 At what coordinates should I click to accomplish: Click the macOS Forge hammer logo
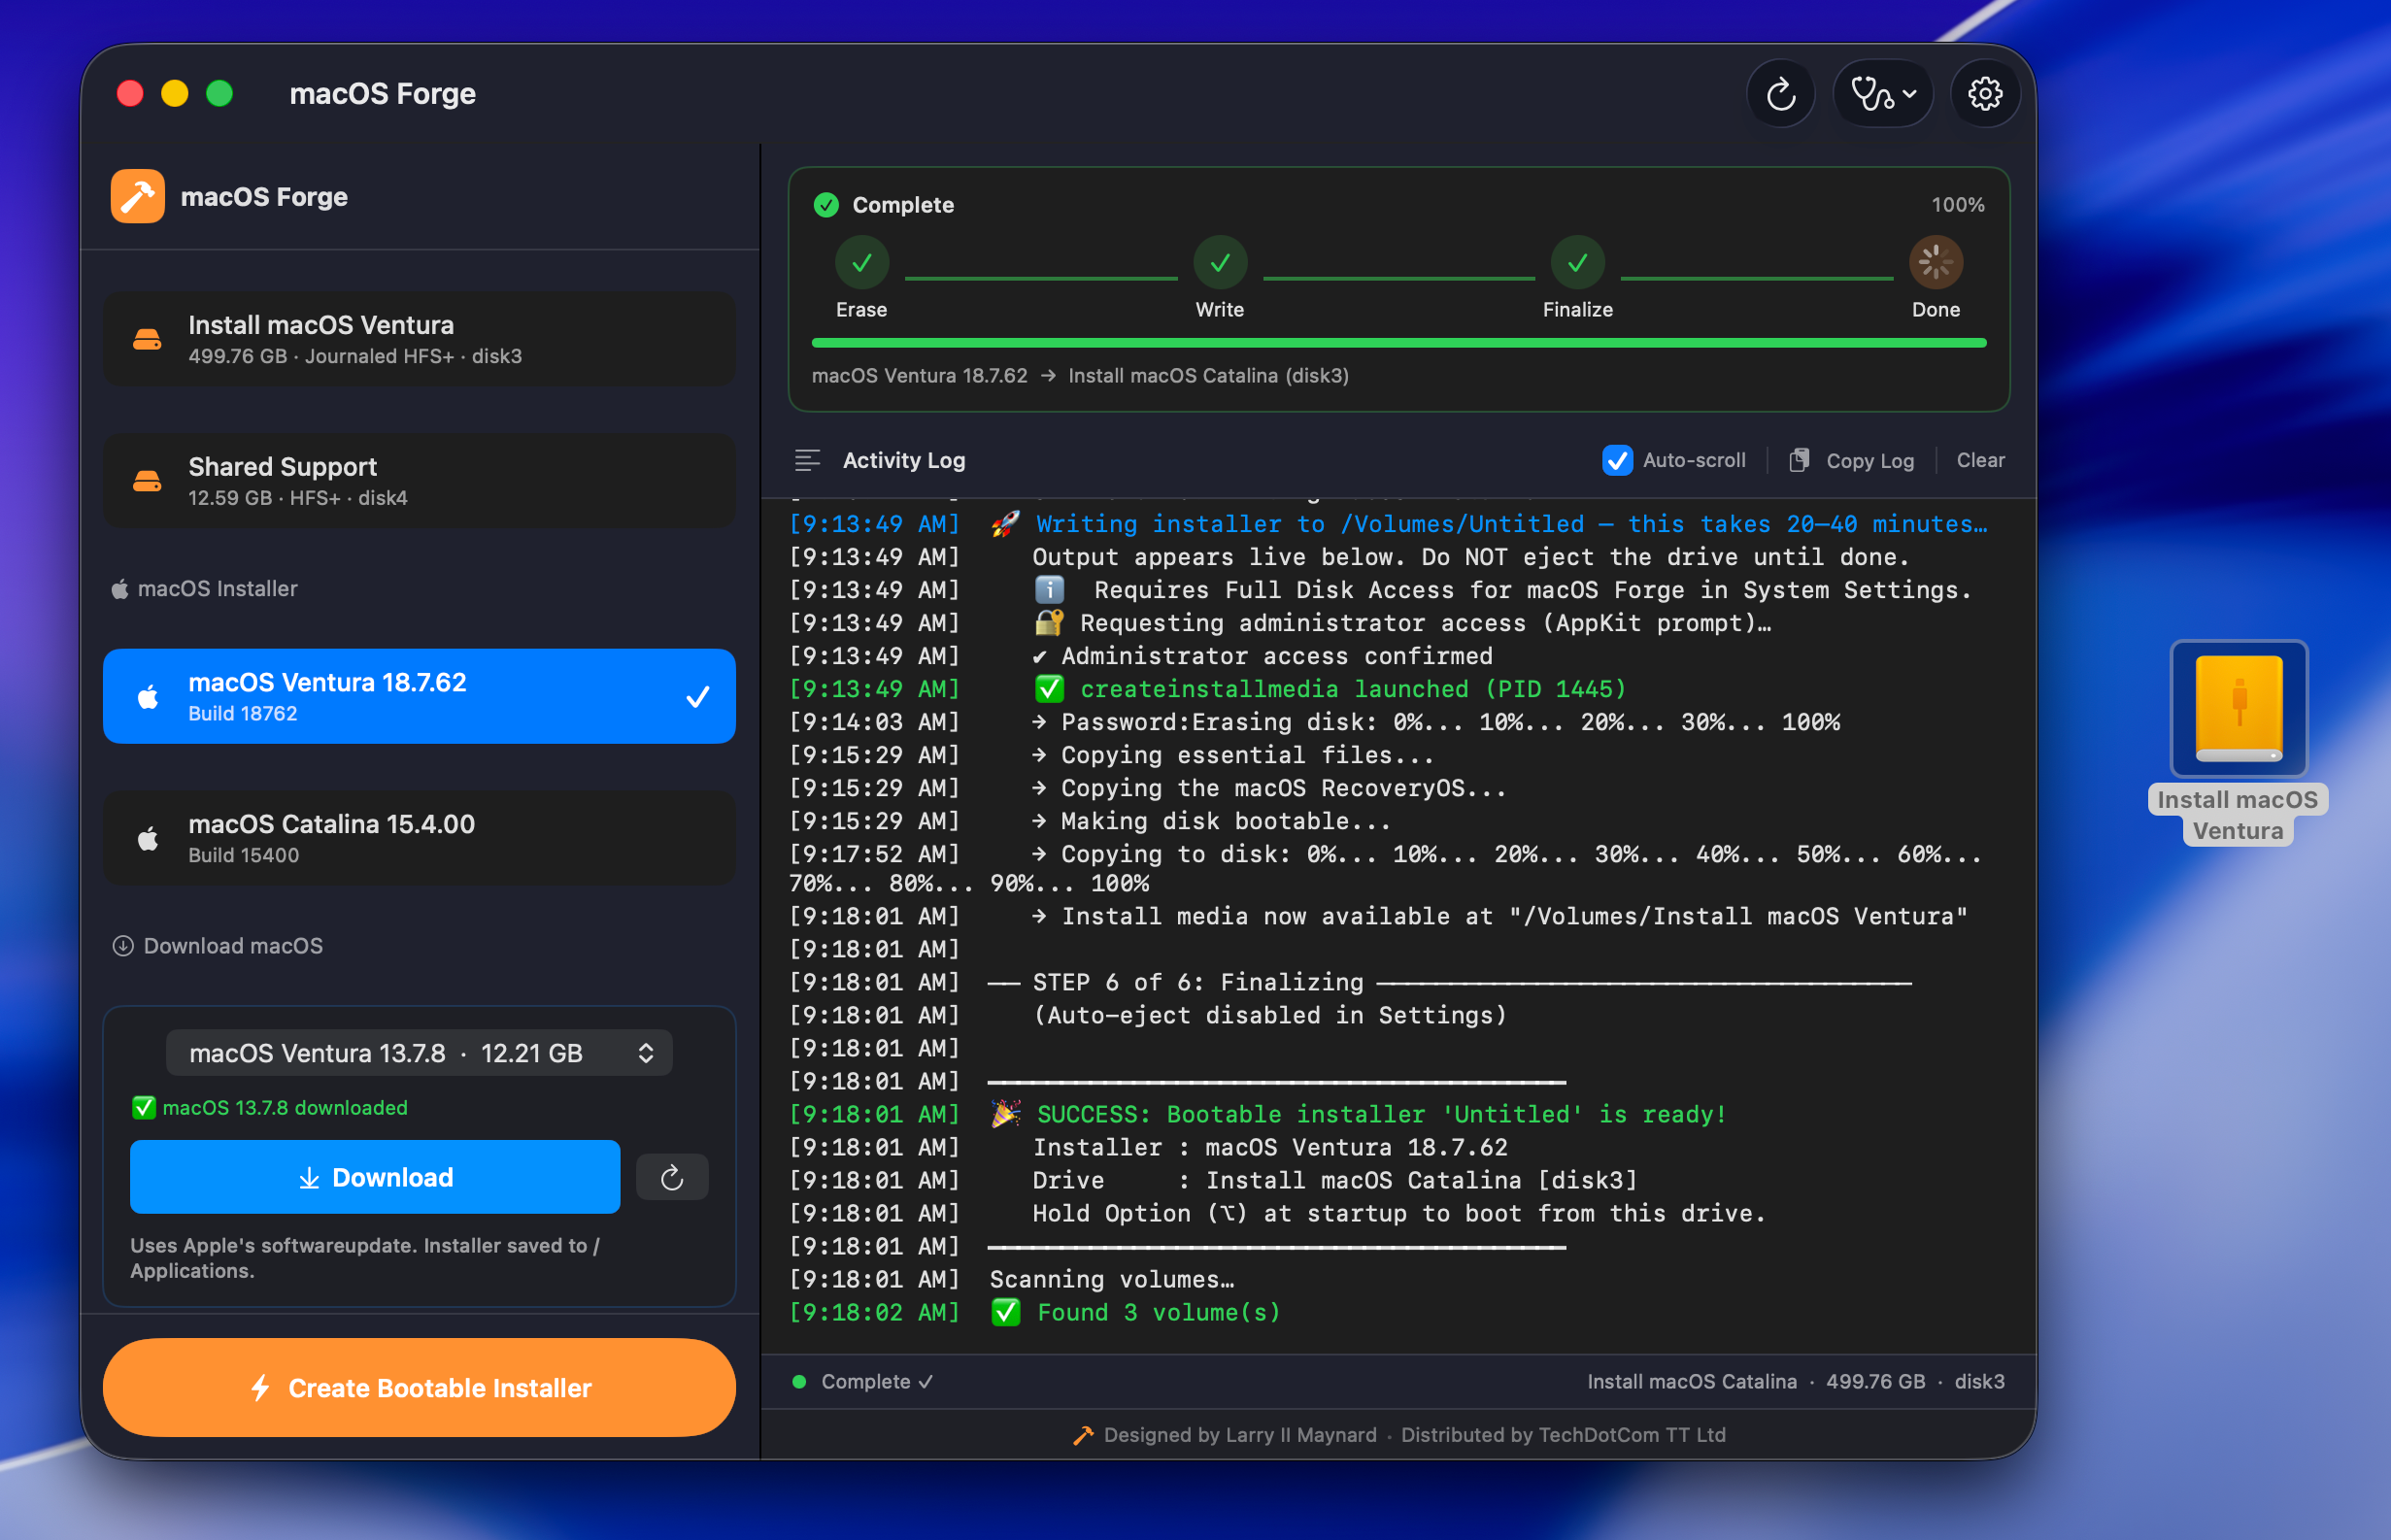pyautogui.click(x=137, y=196)
